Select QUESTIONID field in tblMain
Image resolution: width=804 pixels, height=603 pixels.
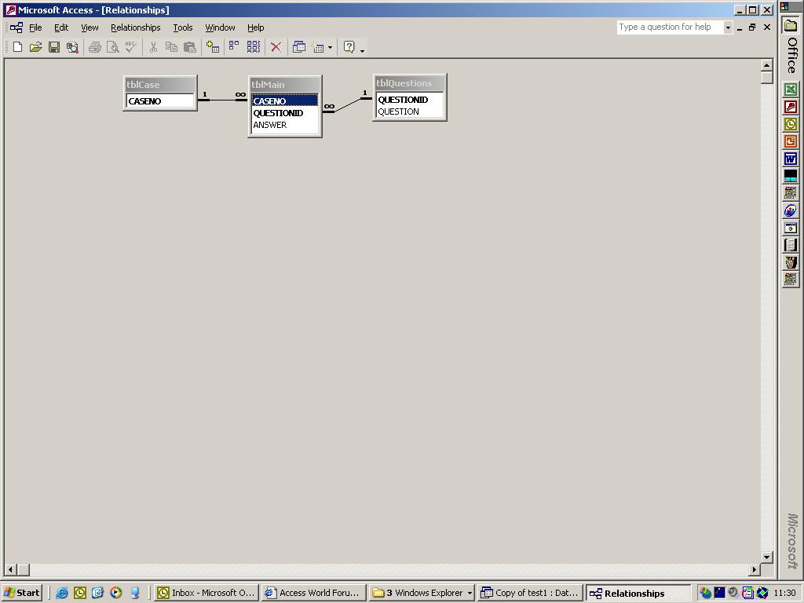284,113
